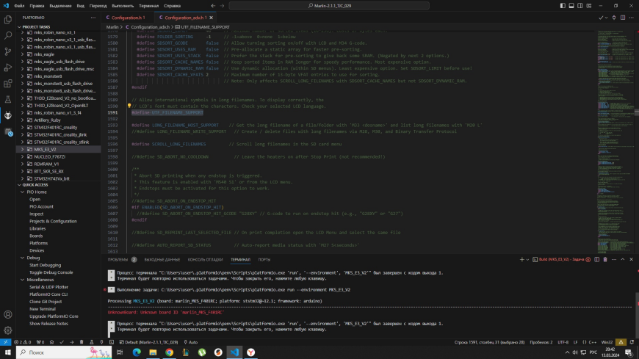
Task: Open the Run and Debug view
Action: pyautogui.click(x=7, y=67)
